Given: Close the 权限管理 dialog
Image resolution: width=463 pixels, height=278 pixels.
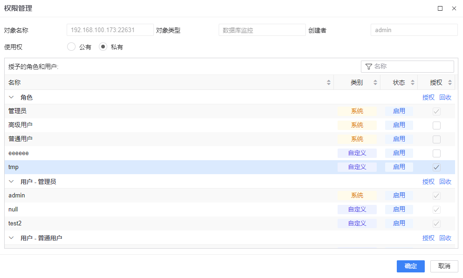Looking at the screenshot, I should (454, 8).
